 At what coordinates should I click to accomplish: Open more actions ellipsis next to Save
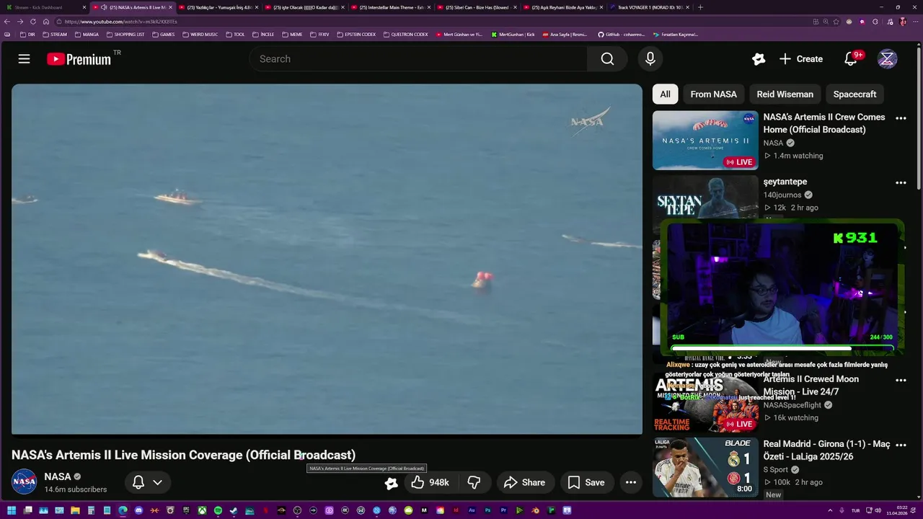[631, 482]
